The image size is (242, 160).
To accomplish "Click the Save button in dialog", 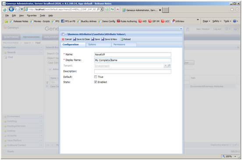I will point(96,39).
